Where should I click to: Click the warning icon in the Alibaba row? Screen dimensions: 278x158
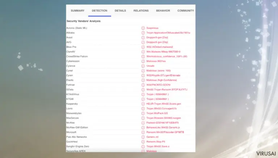pos(143,33)
